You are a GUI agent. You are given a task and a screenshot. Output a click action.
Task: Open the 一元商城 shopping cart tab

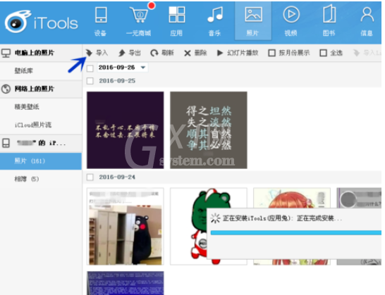coord(139,22)
